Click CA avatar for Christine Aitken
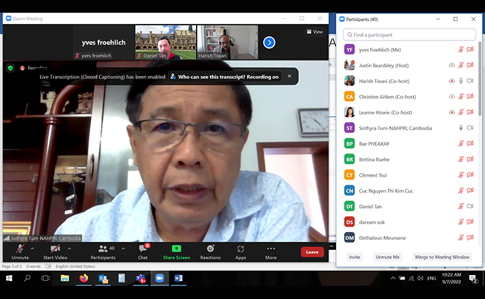The height and width of the screenshot is (299, 485). click(349, 96)
